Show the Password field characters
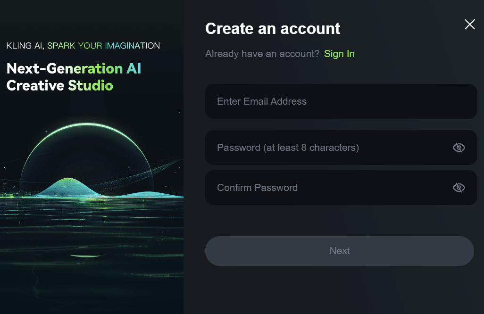The height and width of the screenshot is (314, 484). [x=459, y=148]
